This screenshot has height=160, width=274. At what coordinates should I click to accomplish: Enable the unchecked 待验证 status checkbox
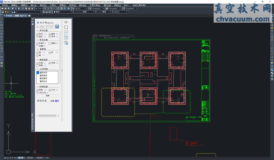50,44
